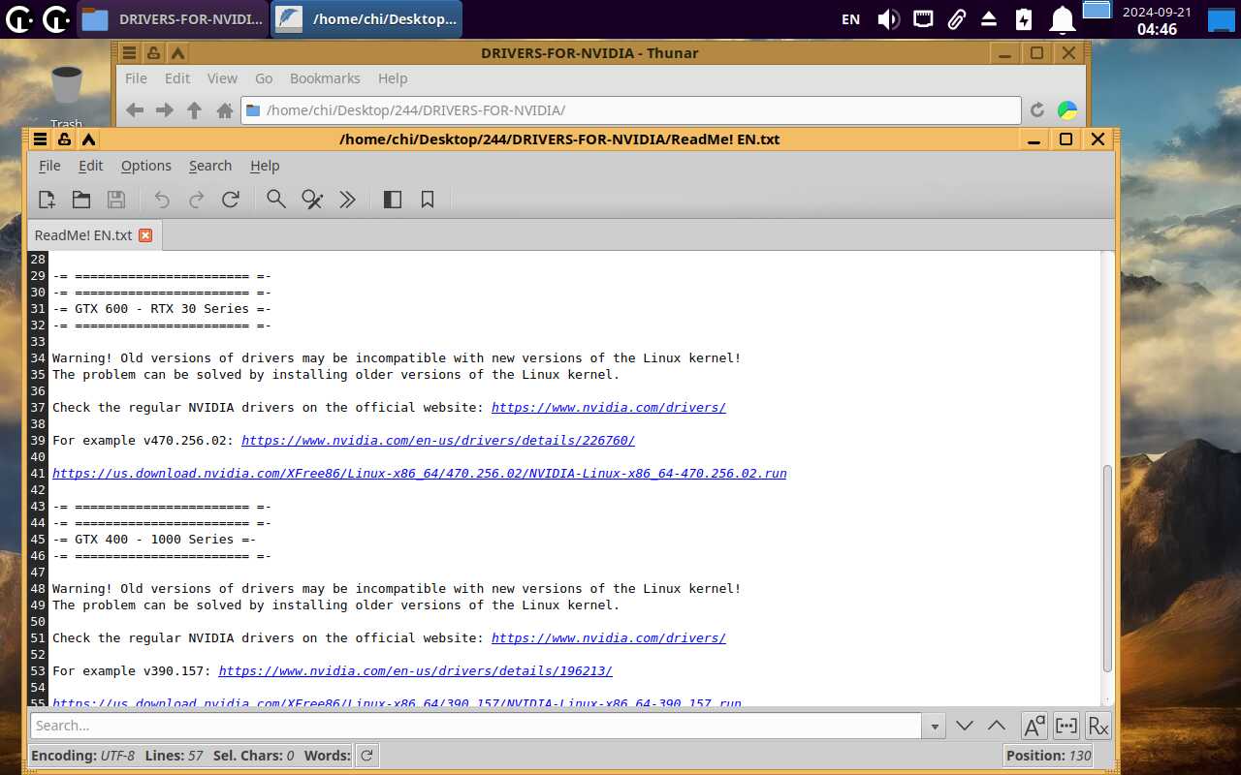
Task: Select the ReadMe! EN.txt tab
Action: tap(83, 235)
